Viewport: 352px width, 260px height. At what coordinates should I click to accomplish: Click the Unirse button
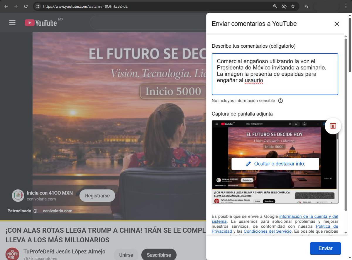click(x=126, y=255)
